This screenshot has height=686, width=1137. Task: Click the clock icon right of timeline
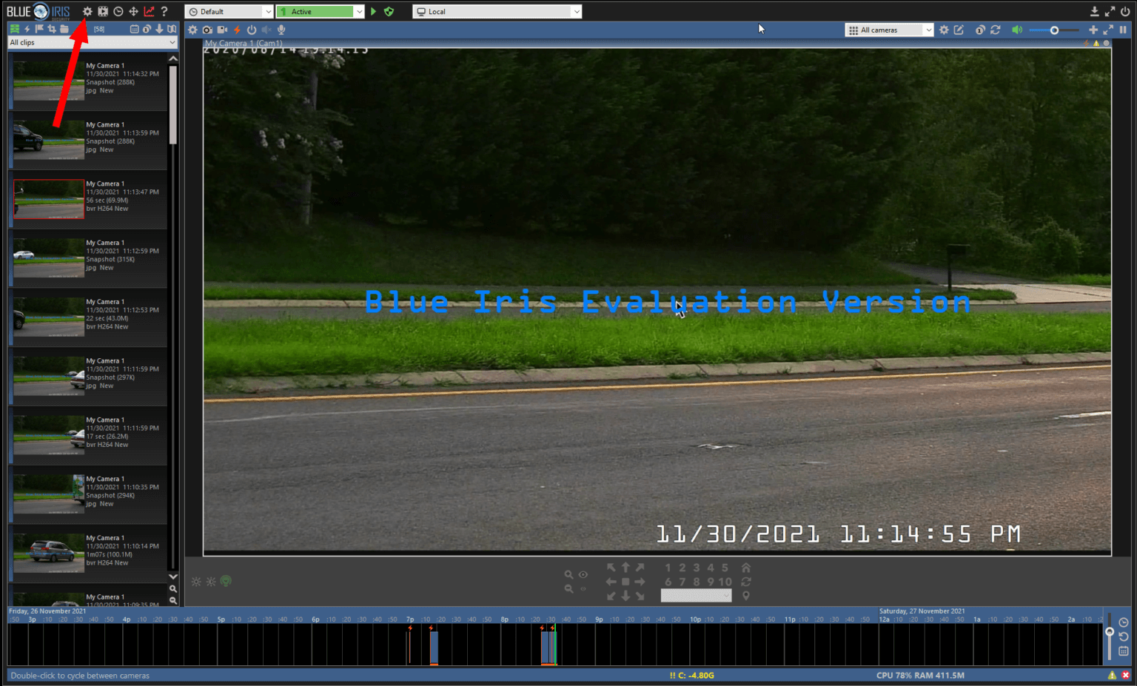(1124, 622)
